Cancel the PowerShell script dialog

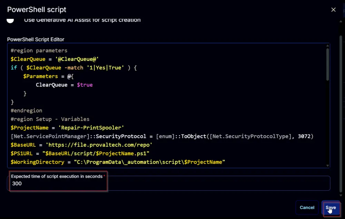pos(307,207)
